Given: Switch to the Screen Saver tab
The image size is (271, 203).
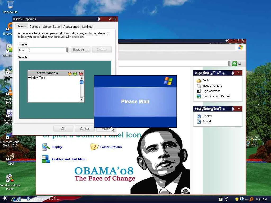Looking at the screenshot, I should tap(52, 27).
